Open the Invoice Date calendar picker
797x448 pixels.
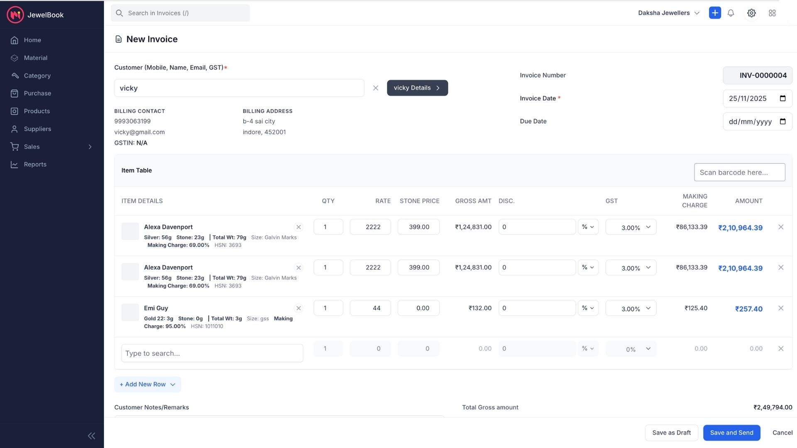(783, 98)
